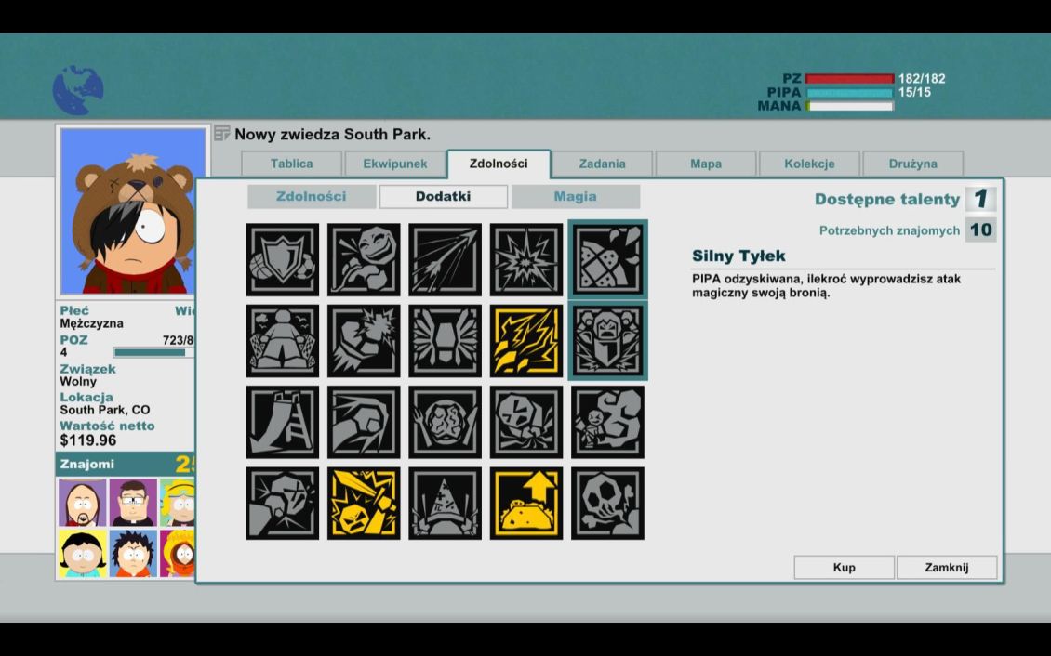Click the $119.96 net worth value
This screenshot has width=1051, height=656.
87,440
